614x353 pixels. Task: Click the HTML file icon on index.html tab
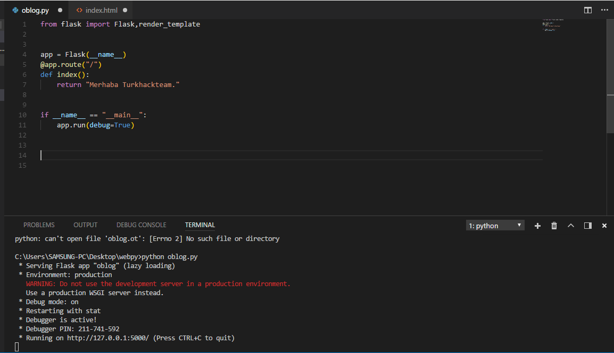pos(79,10)
